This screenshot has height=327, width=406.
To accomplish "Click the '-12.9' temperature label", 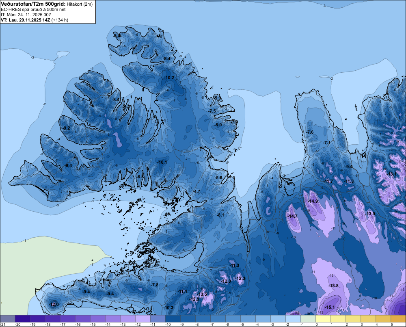I will coord(194,299).
